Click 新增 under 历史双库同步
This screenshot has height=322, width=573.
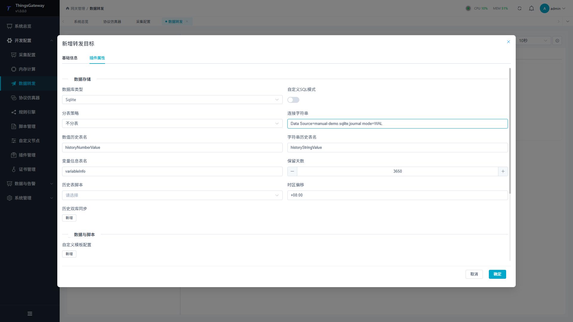(x=69, y=218)
